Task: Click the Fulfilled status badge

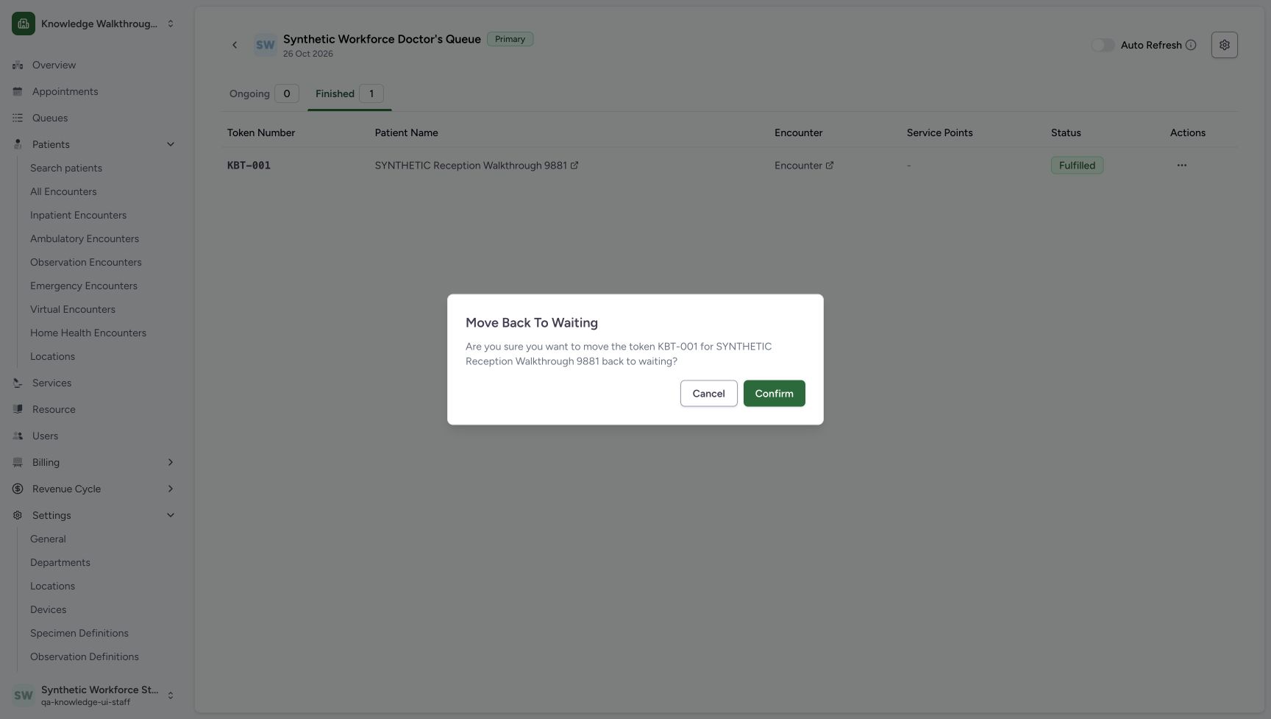Action: tap(1077, 166)
